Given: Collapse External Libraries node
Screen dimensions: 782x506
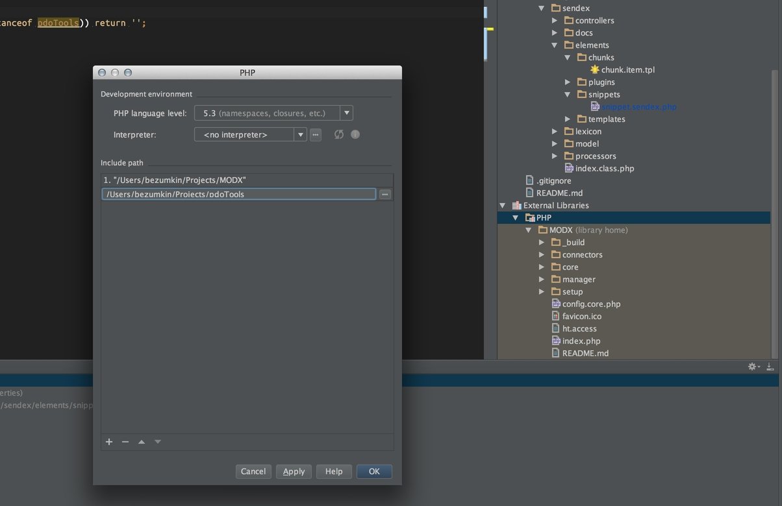Looking at the screenshot, I should pyautogui.click(x=503, y=206).
